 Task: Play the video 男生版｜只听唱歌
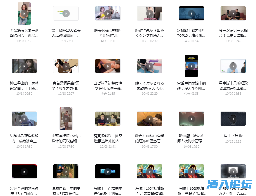[x=233, y=66]
